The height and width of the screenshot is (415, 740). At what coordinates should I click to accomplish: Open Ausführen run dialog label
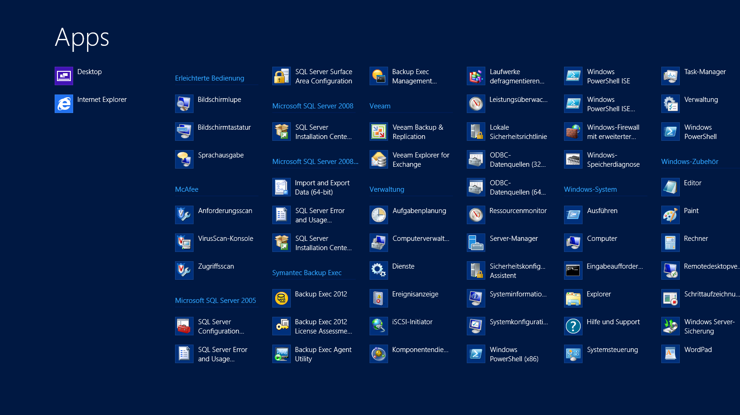coord(602,211)
